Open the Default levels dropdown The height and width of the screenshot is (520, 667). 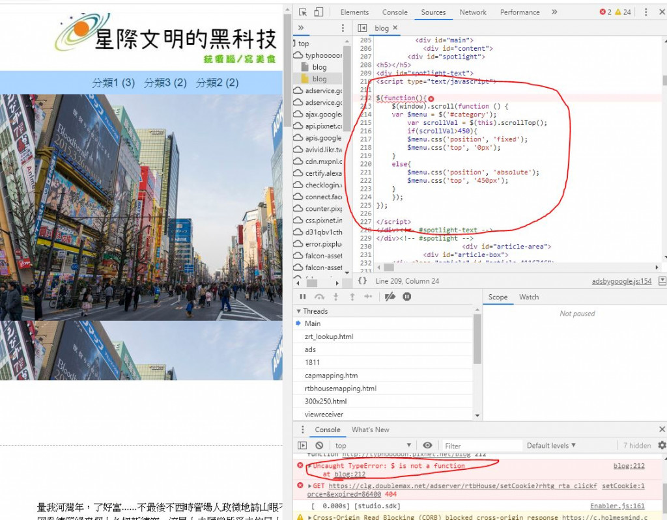tap(551, 445)
